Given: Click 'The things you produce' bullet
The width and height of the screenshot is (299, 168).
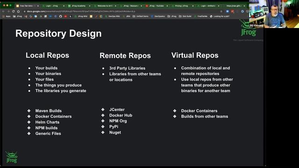Looking at the screenshot, I should pyautogui.click(x=58, y=85).
